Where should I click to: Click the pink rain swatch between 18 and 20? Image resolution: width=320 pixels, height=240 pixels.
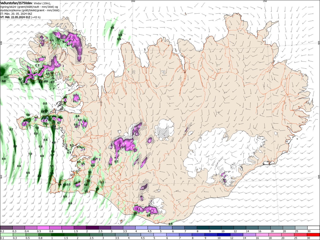point(274,235)
